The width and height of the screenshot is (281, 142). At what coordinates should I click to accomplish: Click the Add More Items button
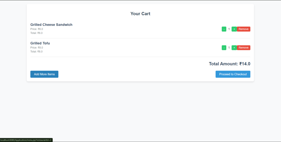[x=44, y=74]
